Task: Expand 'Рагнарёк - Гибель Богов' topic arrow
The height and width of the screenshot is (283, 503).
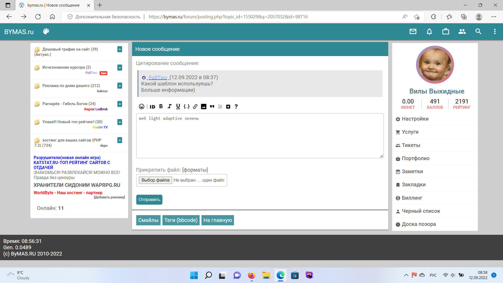Action: [120, 104]
